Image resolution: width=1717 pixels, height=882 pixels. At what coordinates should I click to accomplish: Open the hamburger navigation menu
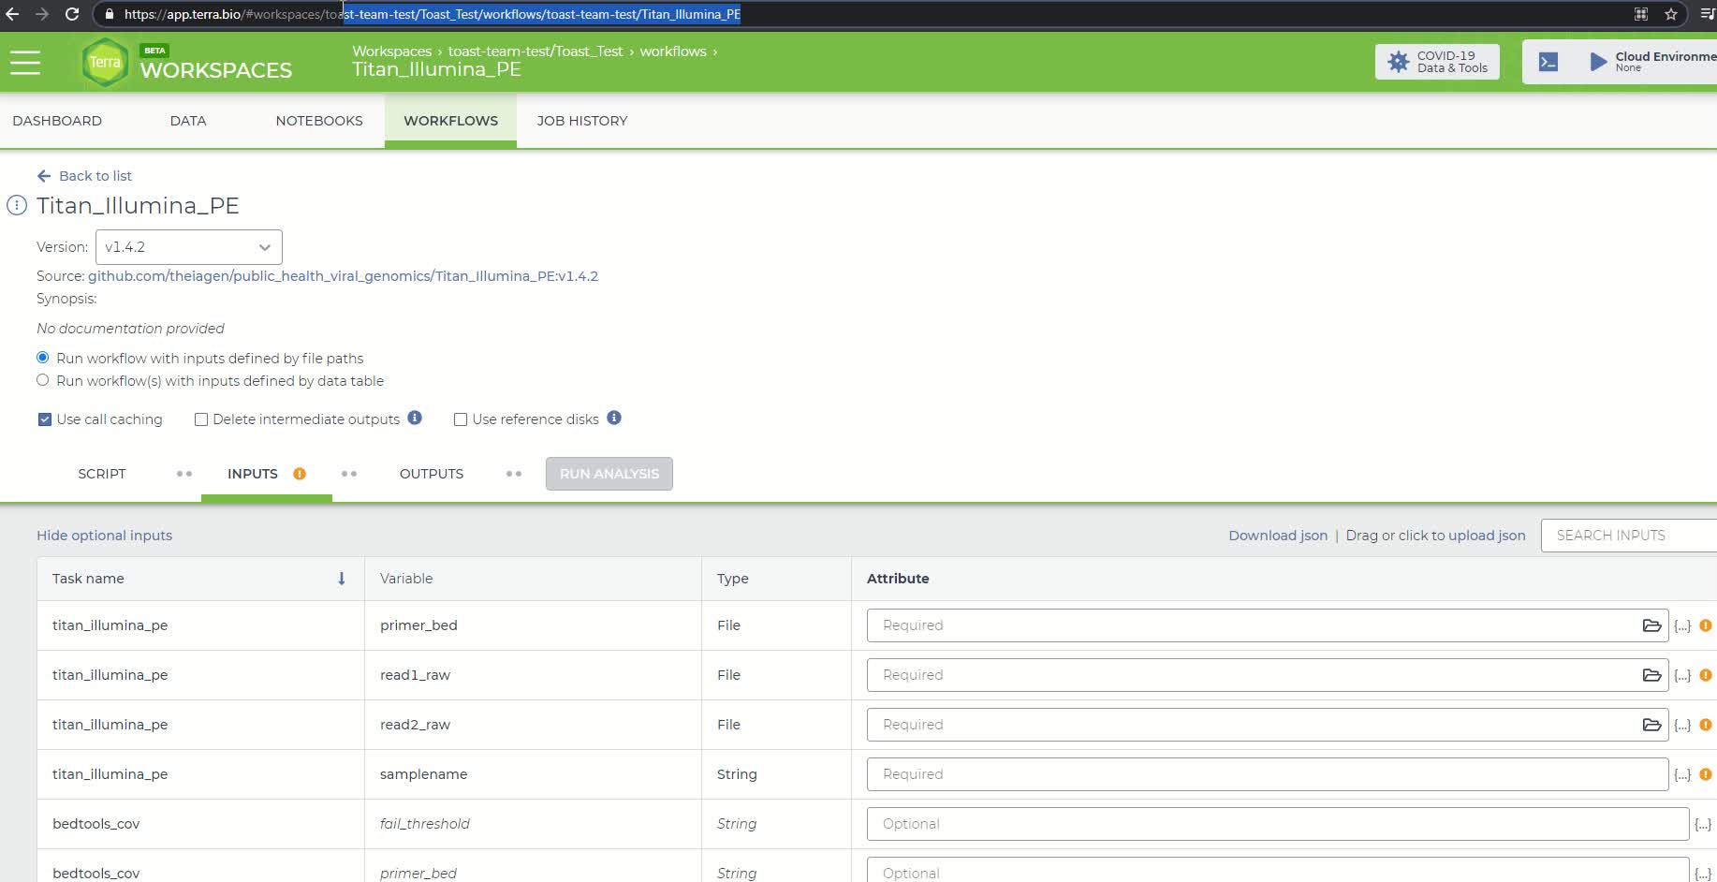(25, 63)
